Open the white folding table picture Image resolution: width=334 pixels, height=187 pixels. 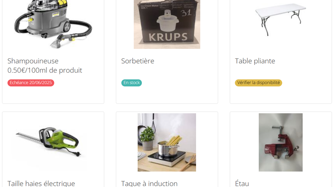point(281,19)
